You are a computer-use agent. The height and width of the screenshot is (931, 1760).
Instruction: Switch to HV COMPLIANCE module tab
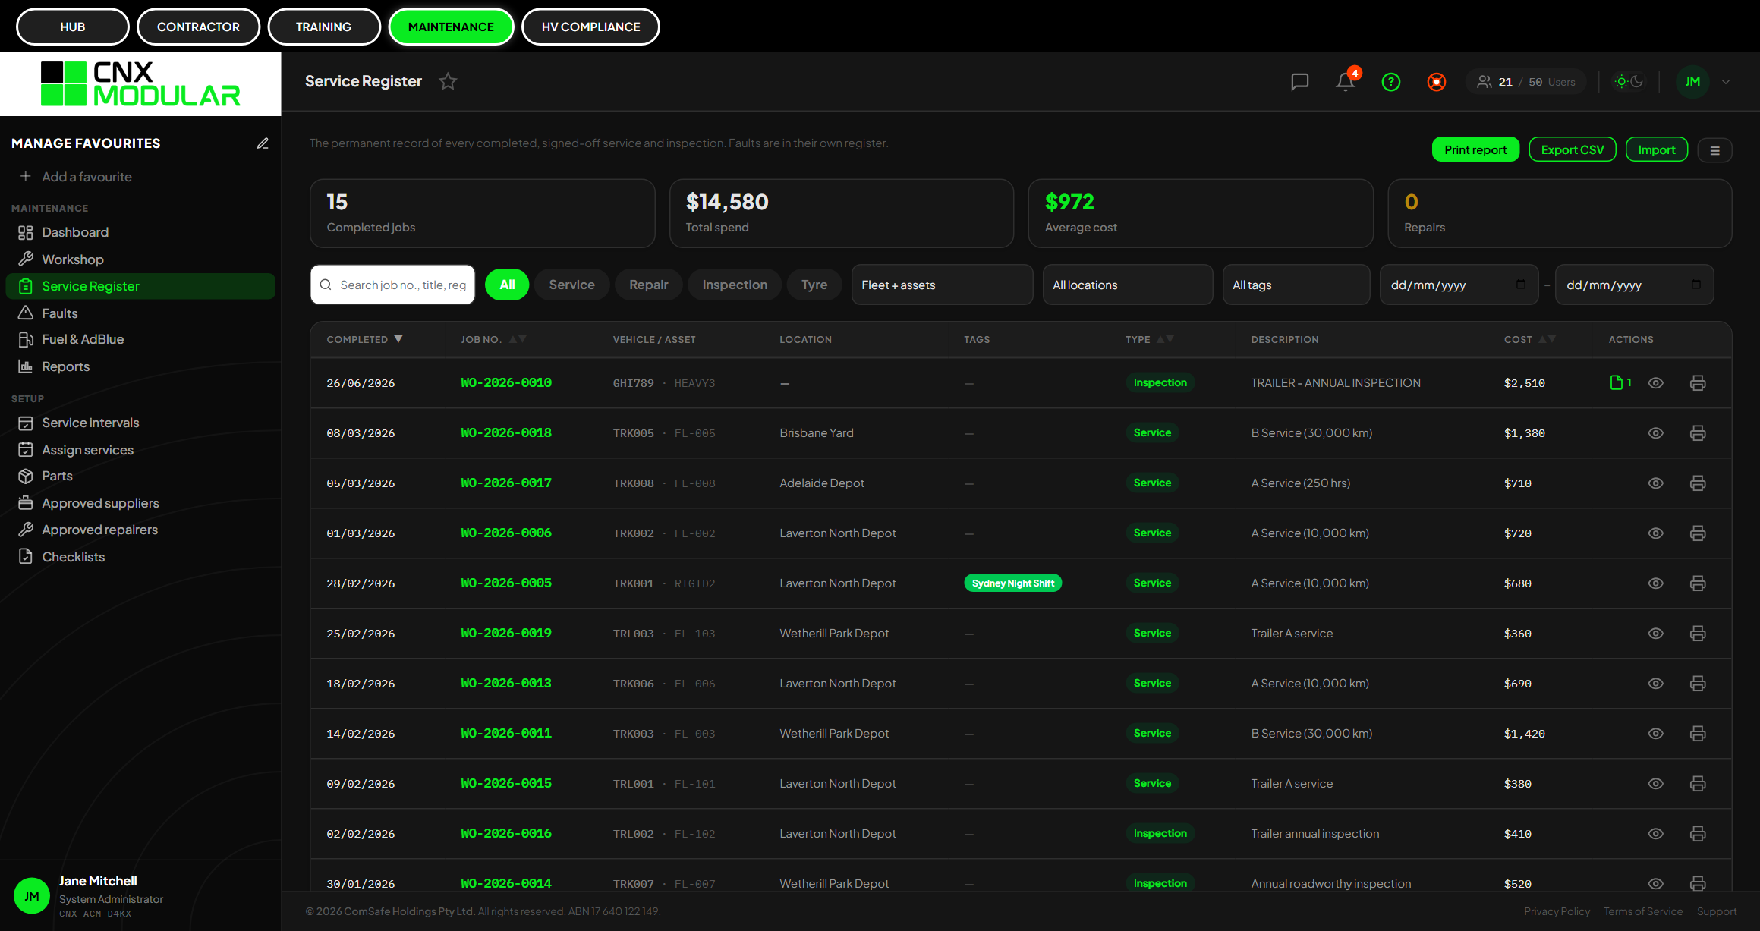point(590,27)
